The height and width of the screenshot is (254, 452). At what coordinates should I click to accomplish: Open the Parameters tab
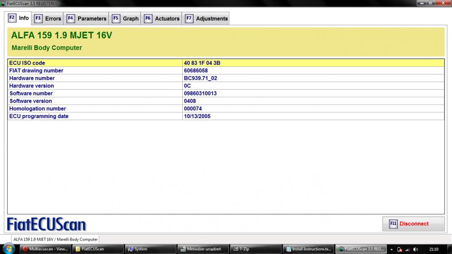pyautogui.click(x=86, y=19)
